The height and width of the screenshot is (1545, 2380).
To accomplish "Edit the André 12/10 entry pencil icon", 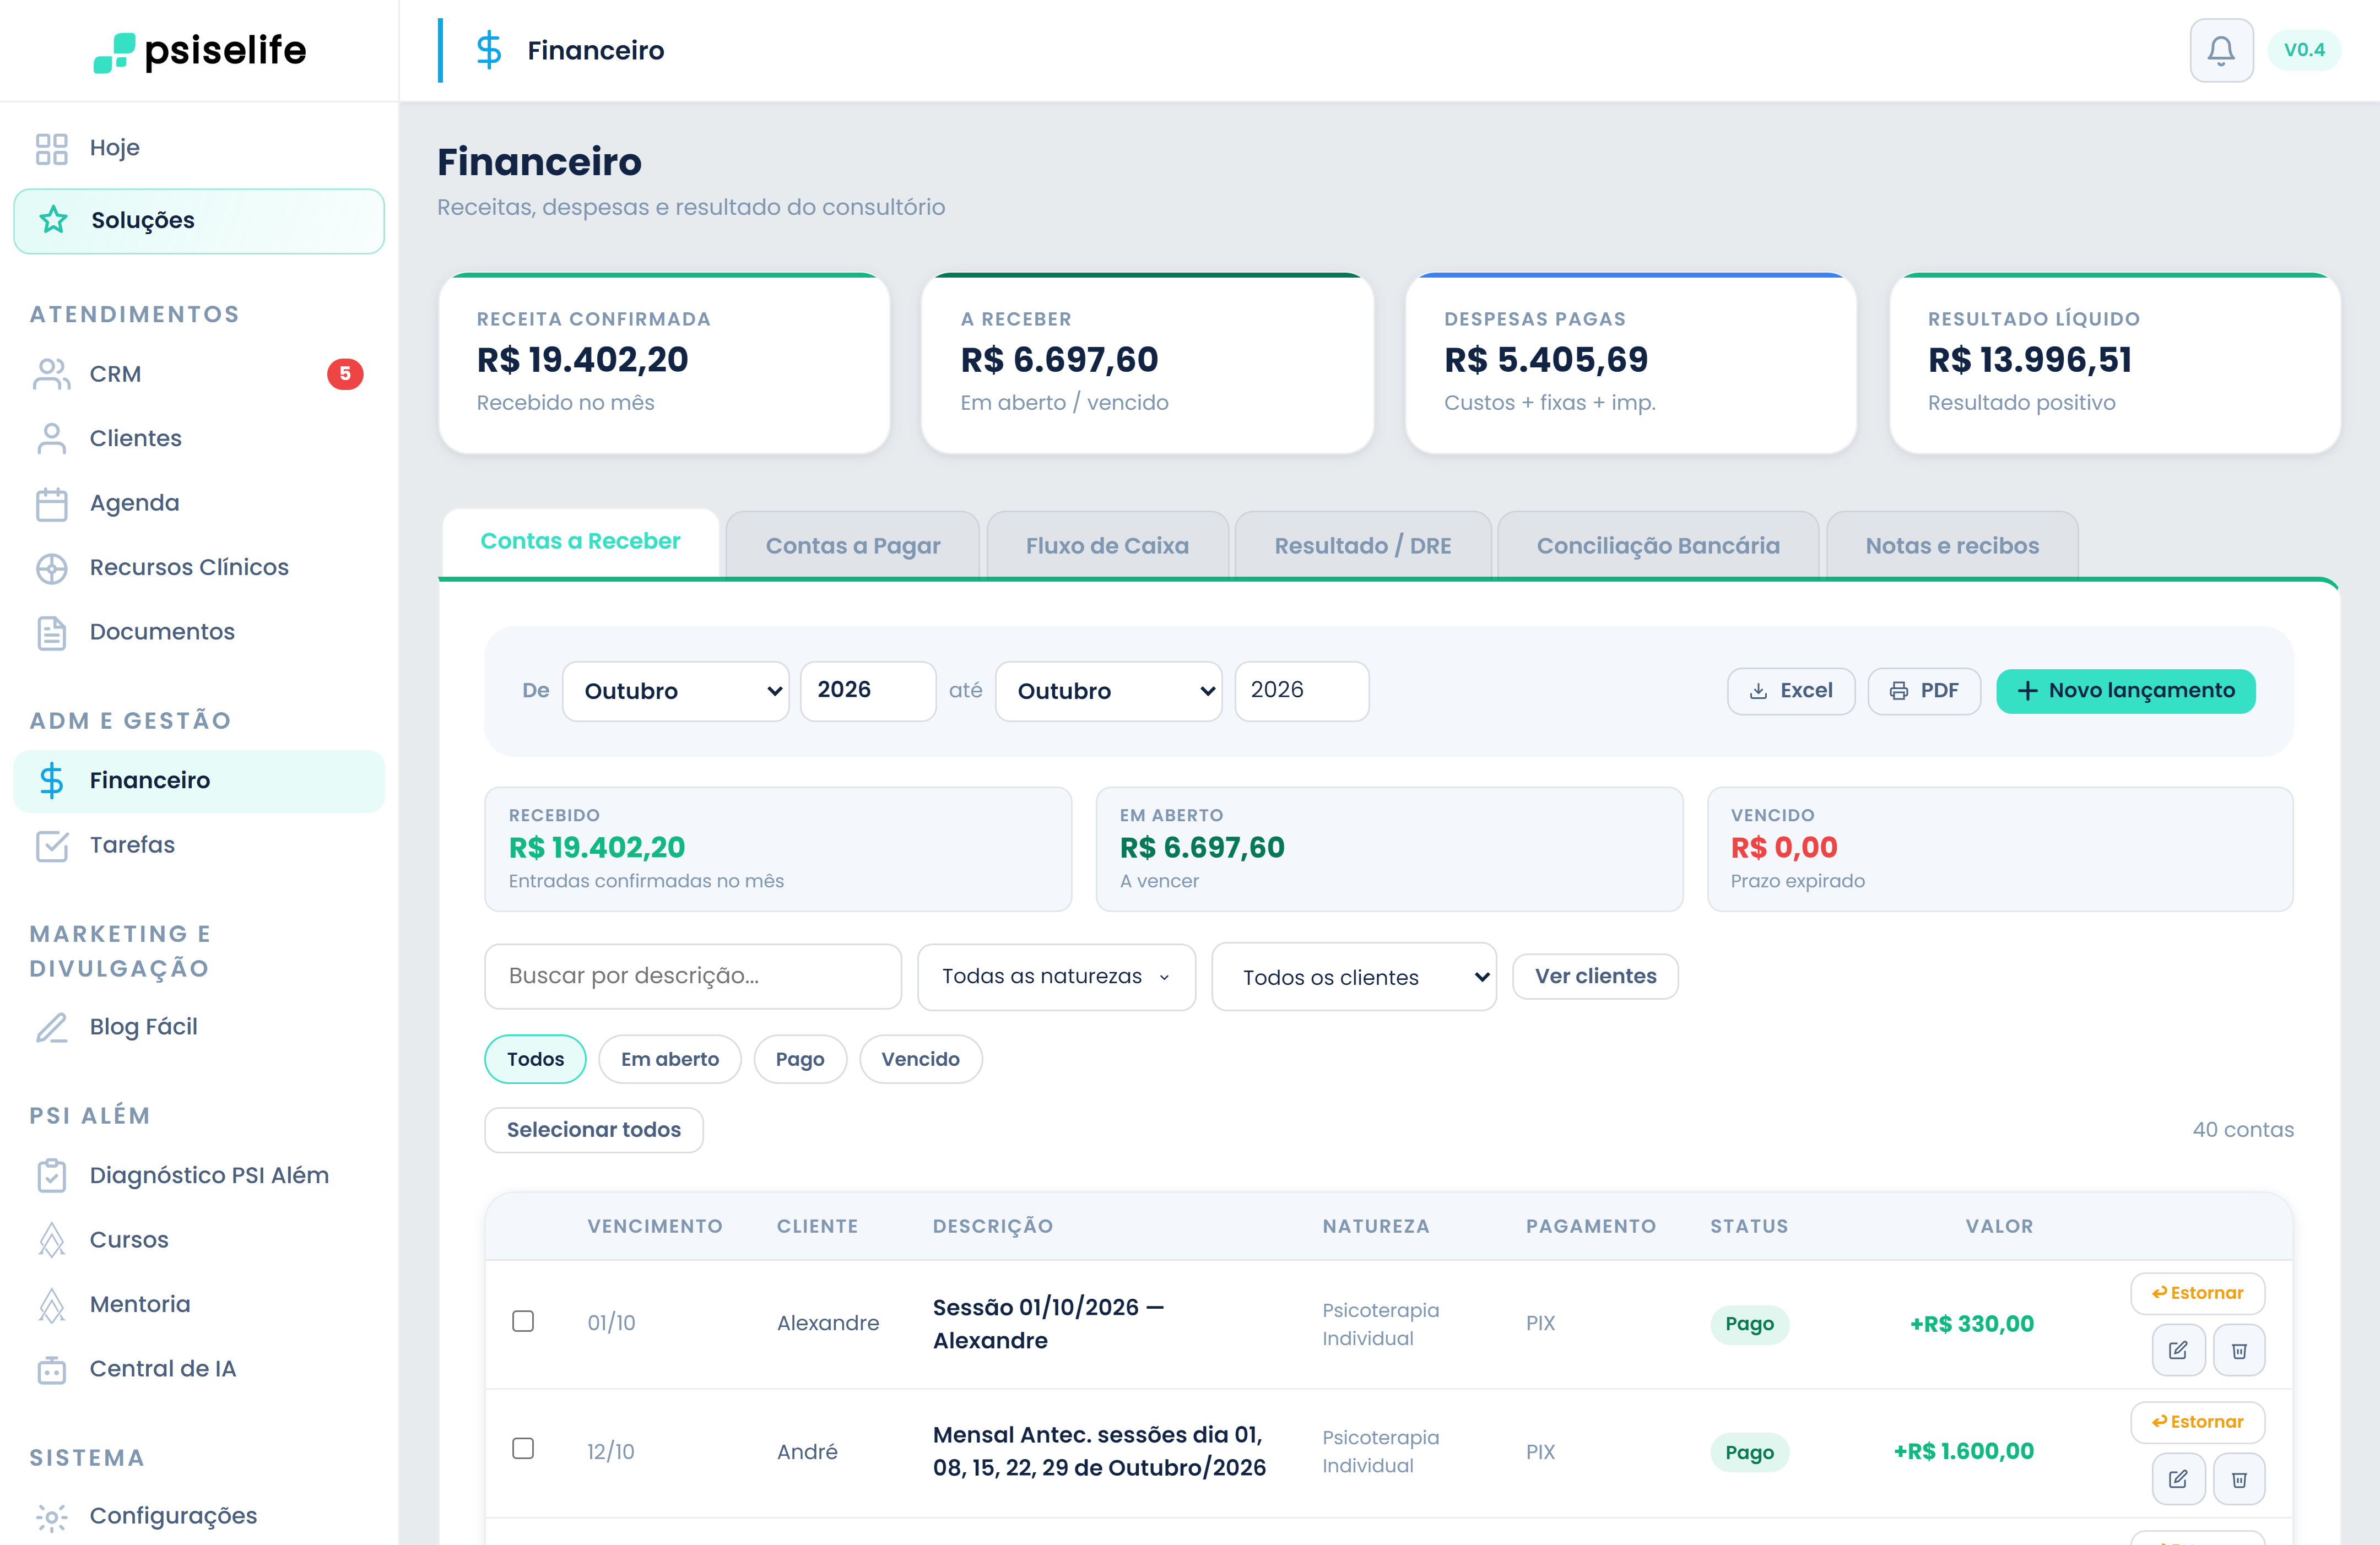I will 2177,1478.
